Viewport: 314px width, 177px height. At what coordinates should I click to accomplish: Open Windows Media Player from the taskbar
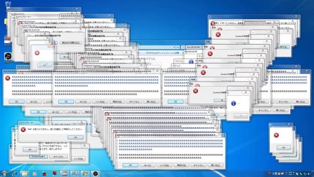34,174
